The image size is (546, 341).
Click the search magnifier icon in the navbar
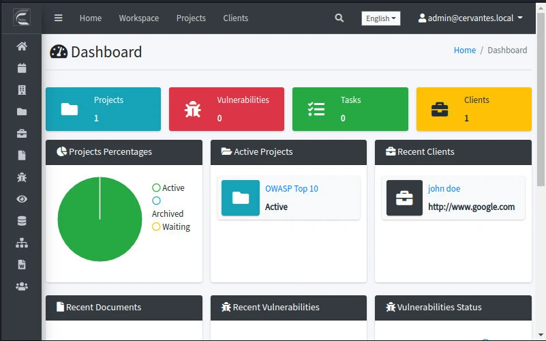pyautogui.click(x=339, y=18)
